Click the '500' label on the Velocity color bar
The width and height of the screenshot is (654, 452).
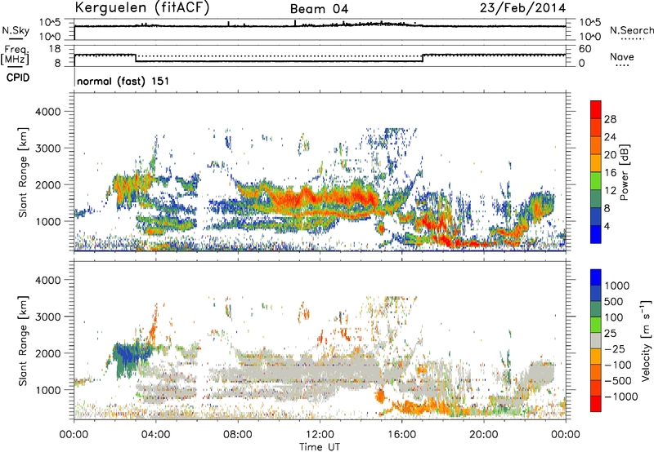click(614, 302)
